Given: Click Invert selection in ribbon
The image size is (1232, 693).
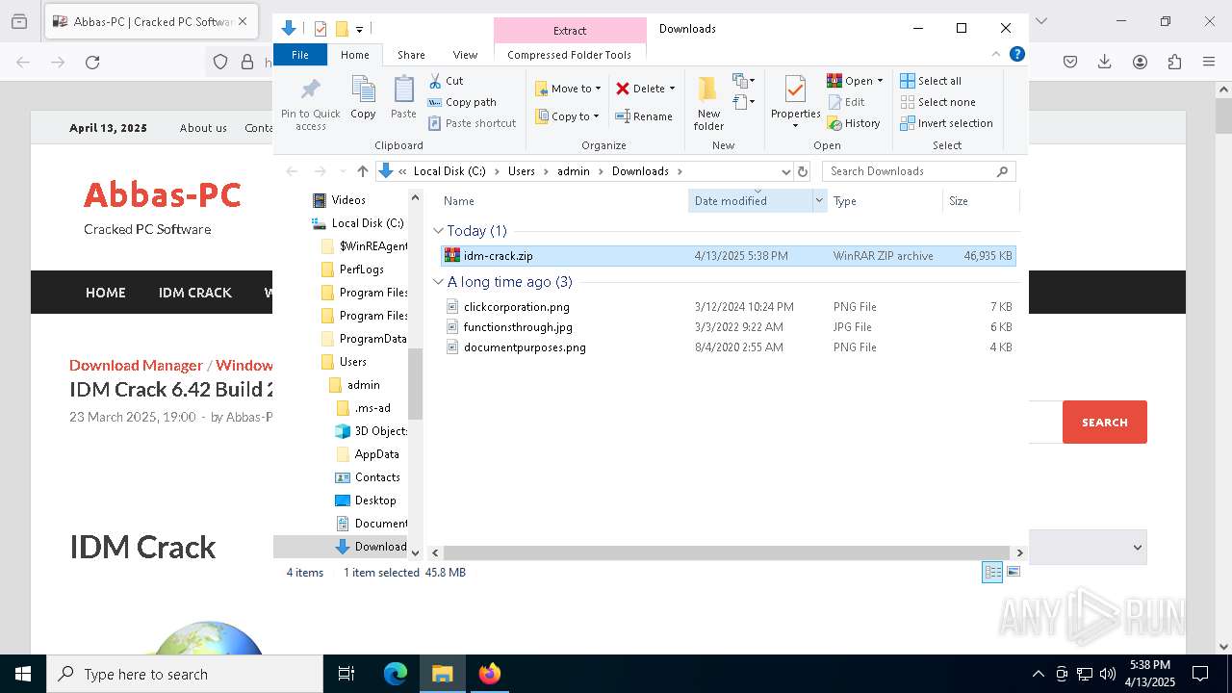Looking at the screenshot, I should (946, 123).
